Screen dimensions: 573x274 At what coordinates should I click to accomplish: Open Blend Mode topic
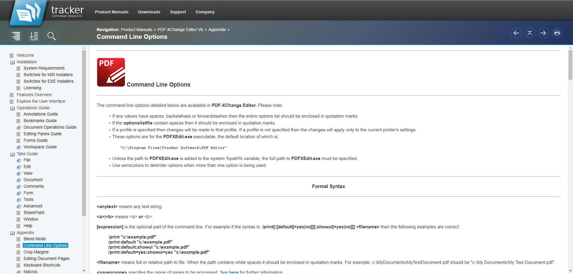pyautogui.click(x=35, y=239)
